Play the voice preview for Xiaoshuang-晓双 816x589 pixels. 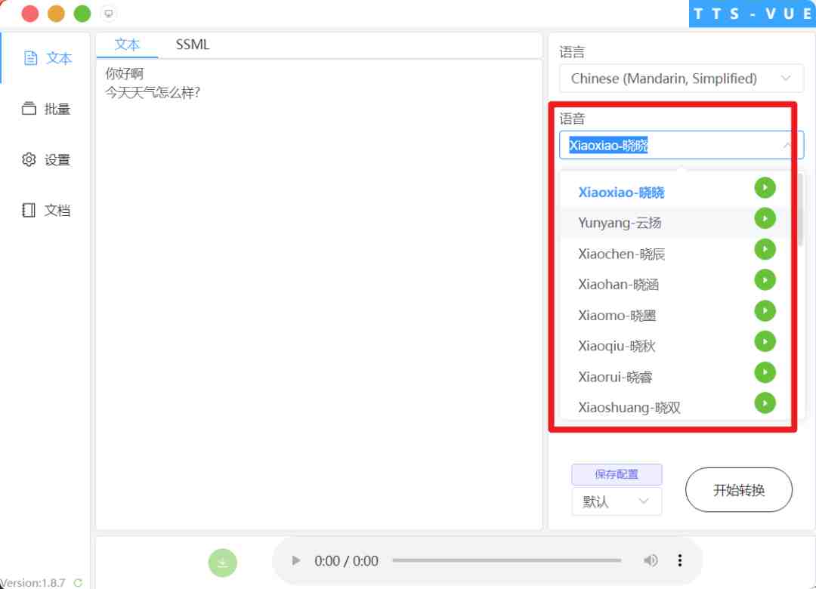click(x=765, y=402)
